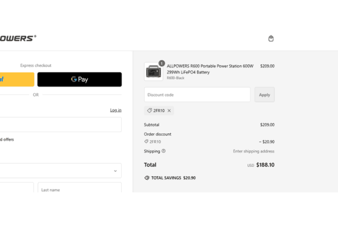Click the R600 power station thumbnail

153,71
